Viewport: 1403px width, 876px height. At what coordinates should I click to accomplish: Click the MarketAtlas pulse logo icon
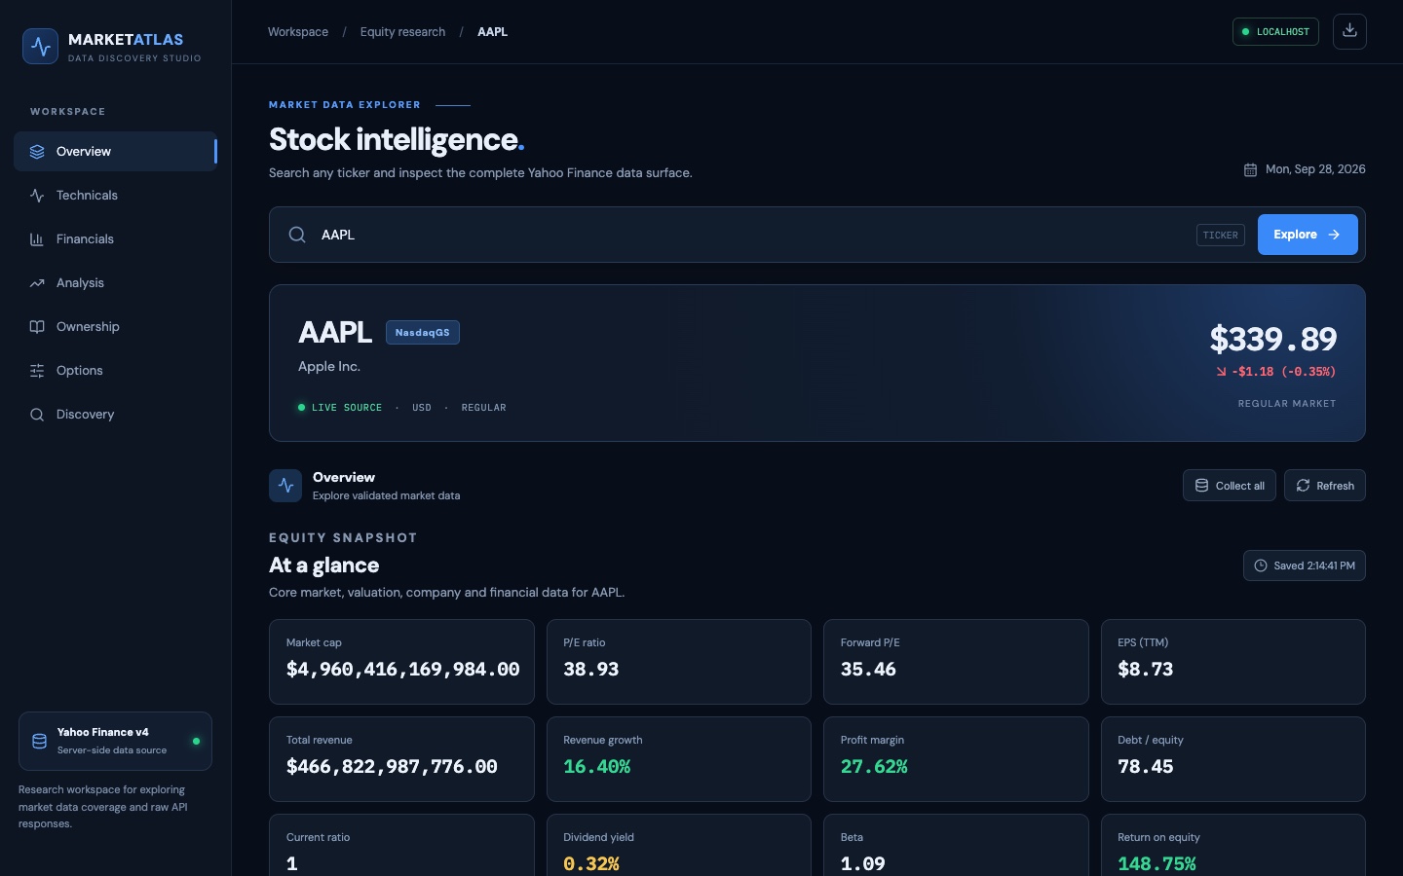[x=41, y=46]
